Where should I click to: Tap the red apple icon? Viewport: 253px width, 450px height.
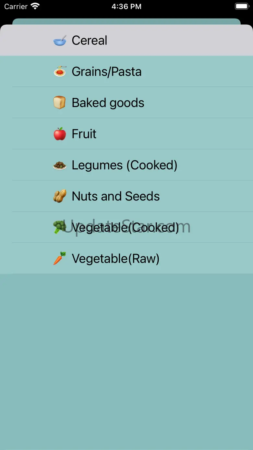click(x=60, y=134)
